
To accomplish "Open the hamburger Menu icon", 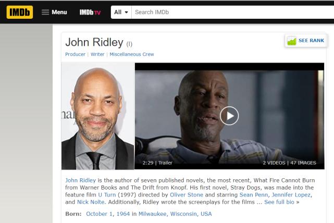I will (x=45, y=12).
